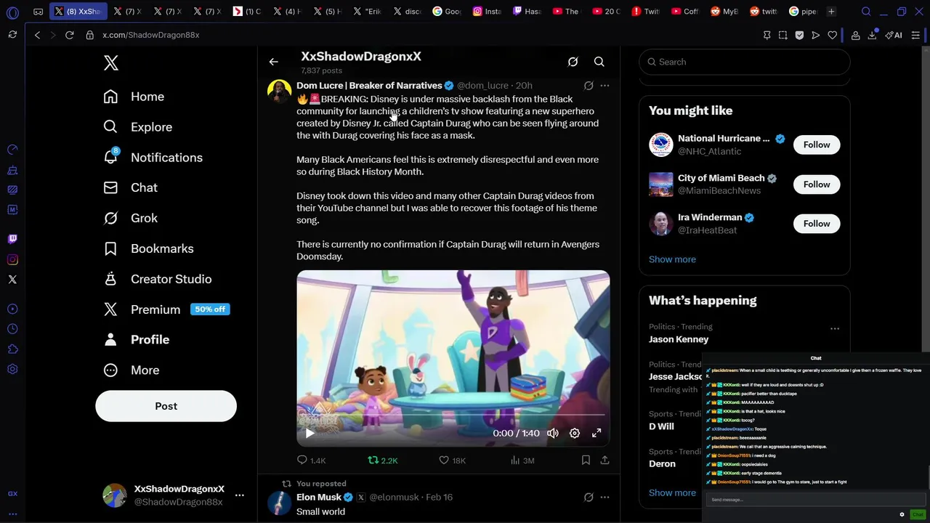
Task: Open the X panel in the browser sidebar
Action: 12,280
